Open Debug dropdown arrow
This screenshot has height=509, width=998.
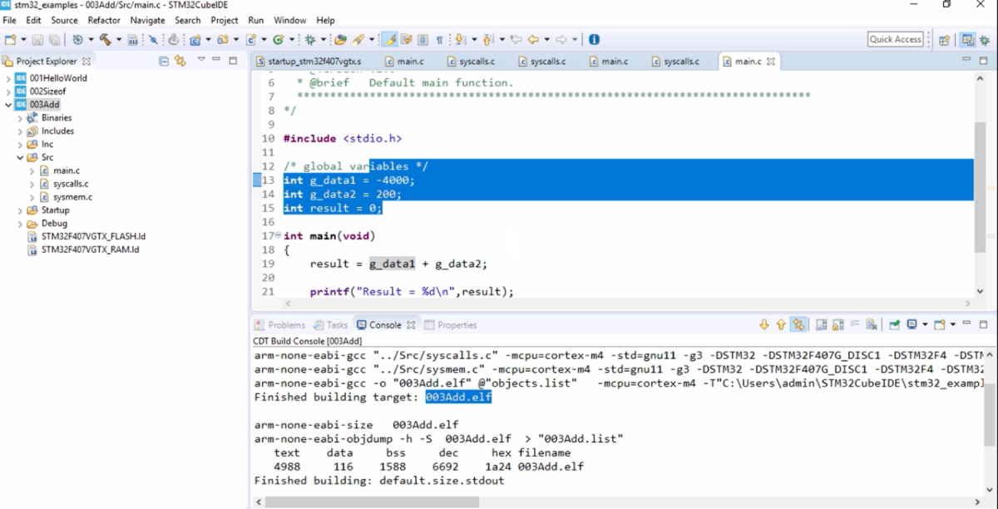(324, 39)
